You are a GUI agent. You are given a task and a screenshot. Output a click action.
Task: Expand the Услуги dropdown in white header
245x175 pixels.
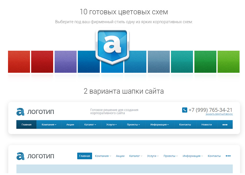pos(153,156)
